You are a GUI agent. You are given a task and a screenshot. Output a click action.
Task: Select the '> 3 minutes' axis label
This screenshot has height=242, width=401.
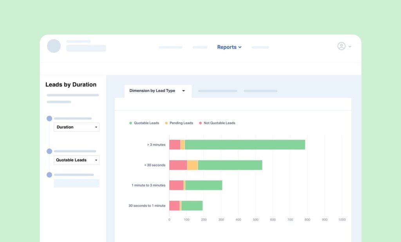[x=156, y=145]
